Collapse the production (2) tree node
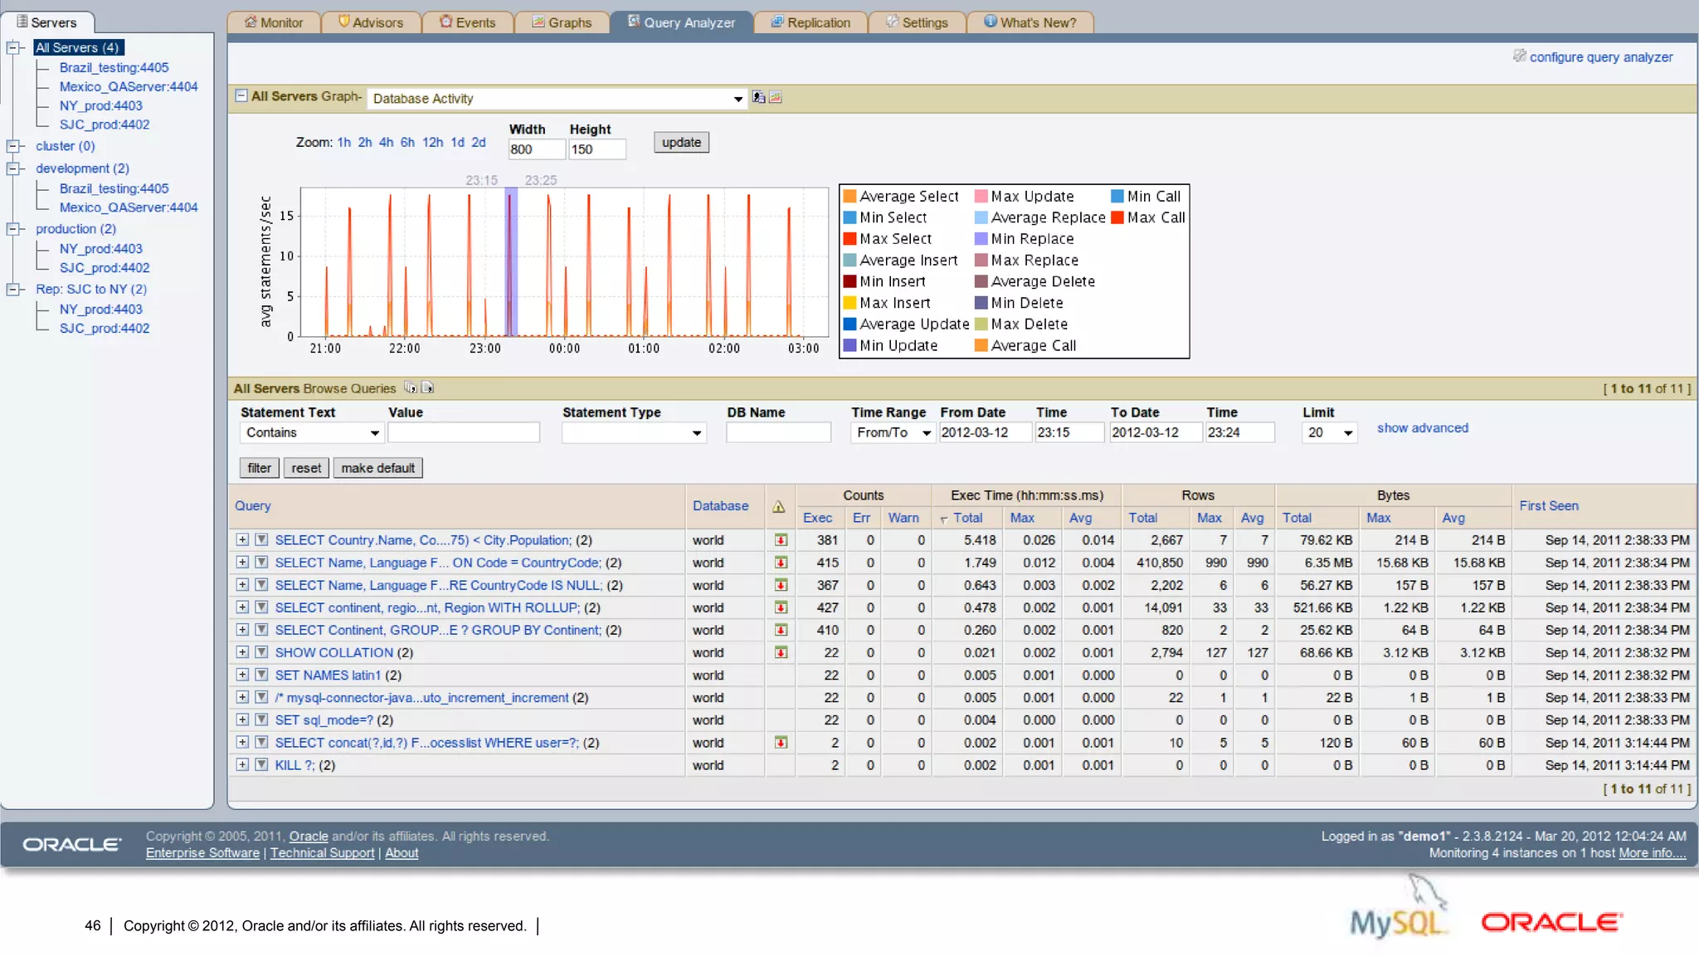The image size is (1699, 956). (x=14, y=229)
